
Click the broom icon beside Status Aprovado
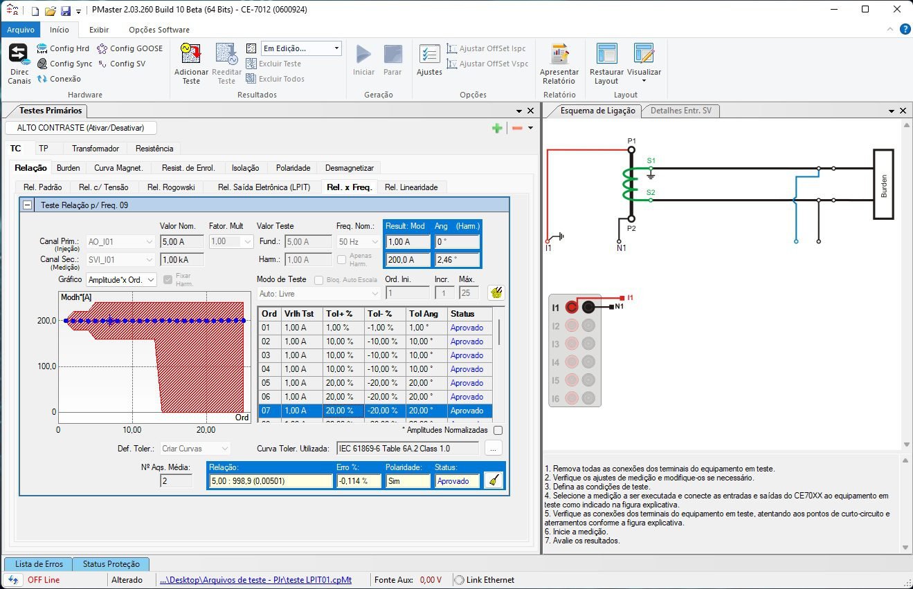(x=493, y=480)
